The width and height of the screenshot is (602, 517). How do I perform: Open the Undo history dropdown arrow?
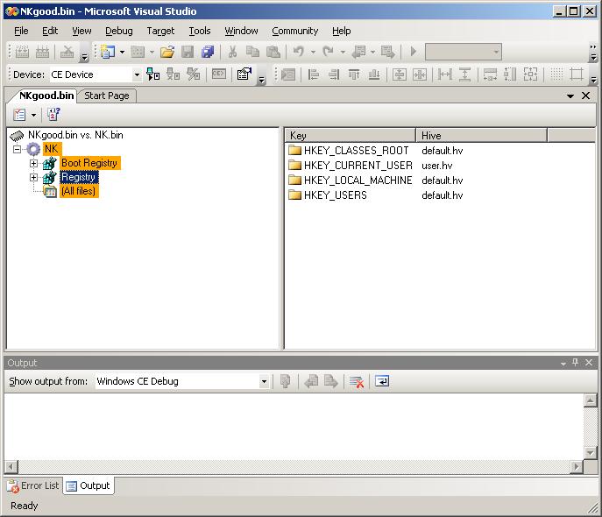313,52
